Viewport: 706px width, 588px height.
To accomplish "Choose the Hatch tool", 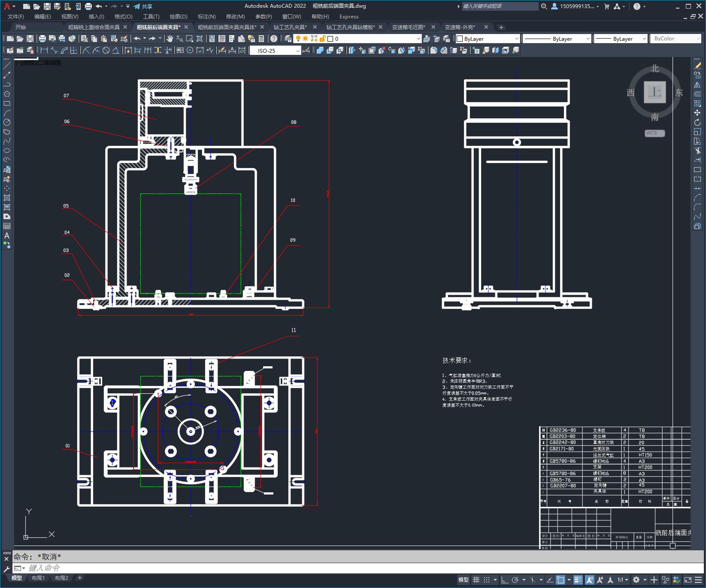I will pyautogui.click(x=6, y=198).
